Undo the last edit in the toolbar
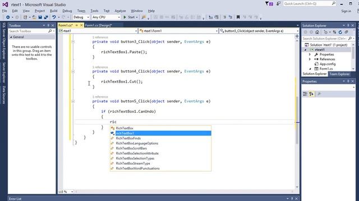The height and width of the screenshot is (201, 359). coord(54,17)
